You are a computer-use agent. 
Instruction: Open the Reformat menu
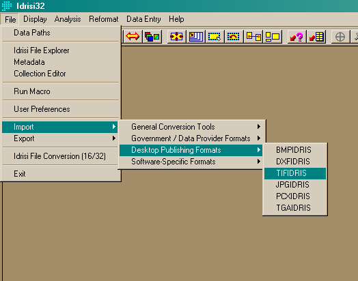tap(104, 19)
